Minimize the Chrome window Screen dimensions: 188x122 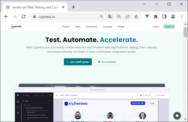pyautogui.click(x=157, y=4)
